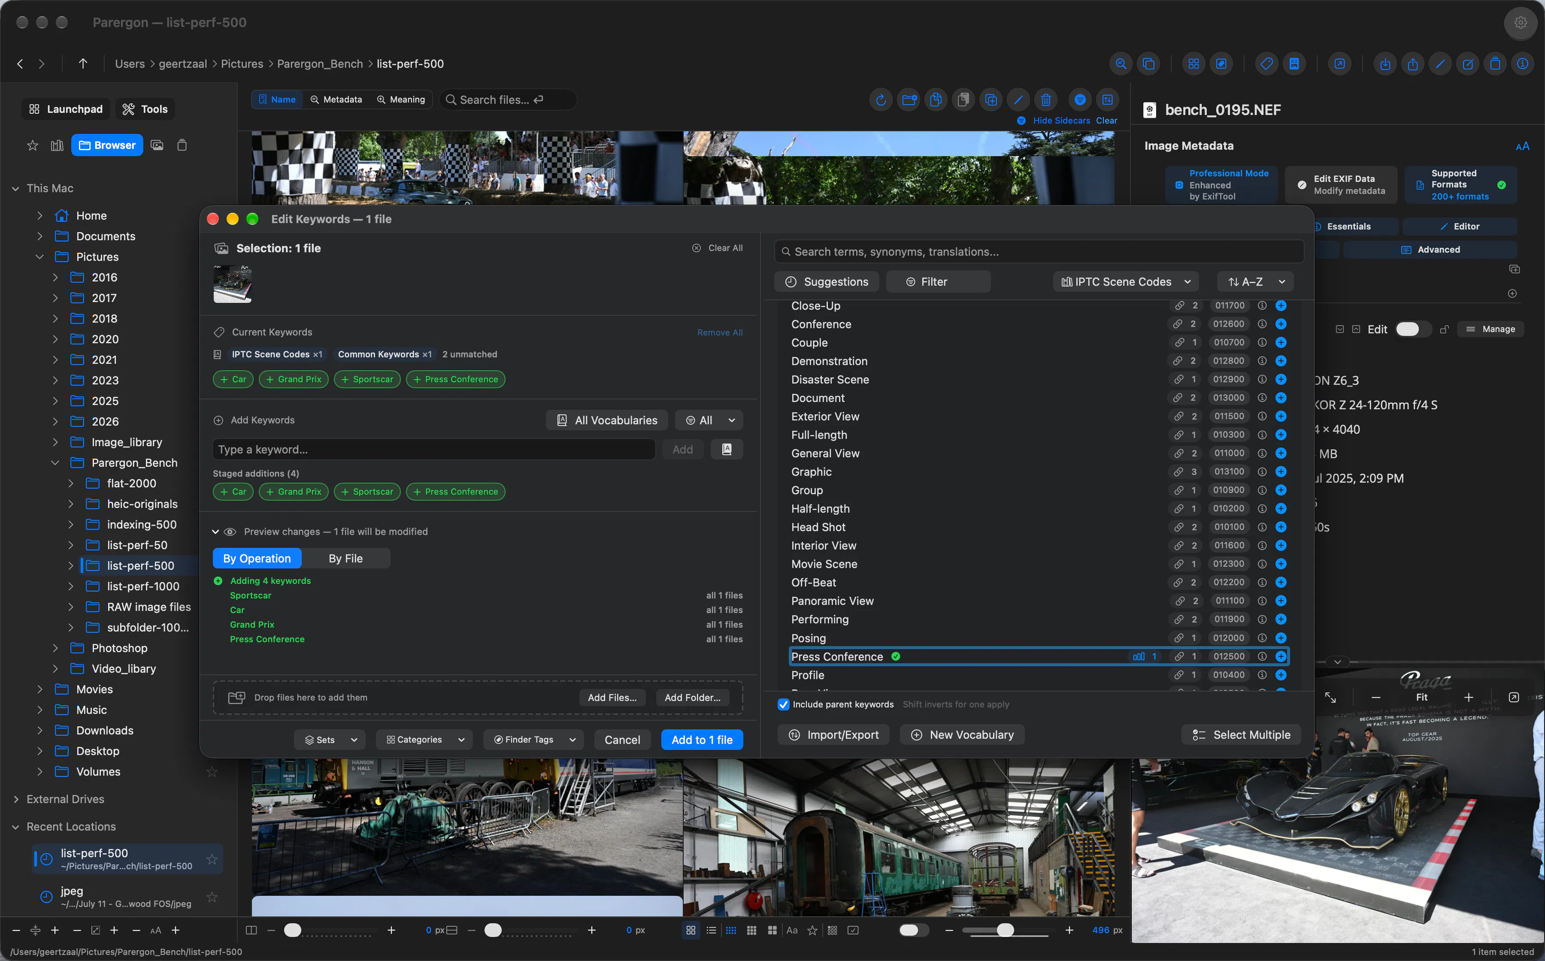Switch to Metadata search mode

[336, 100]
